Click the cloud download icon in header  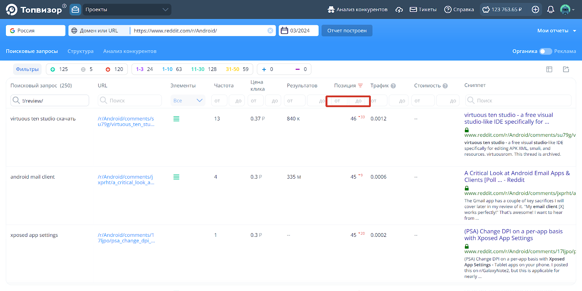[x=399, y=9]
